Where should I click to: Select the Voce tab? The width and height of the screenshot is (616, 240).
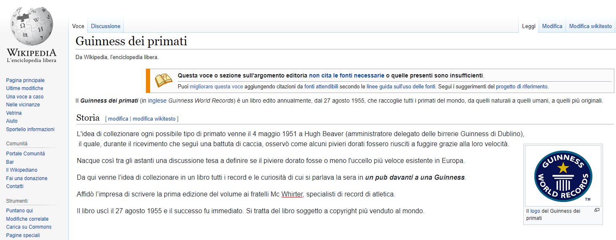pos(78,26)
